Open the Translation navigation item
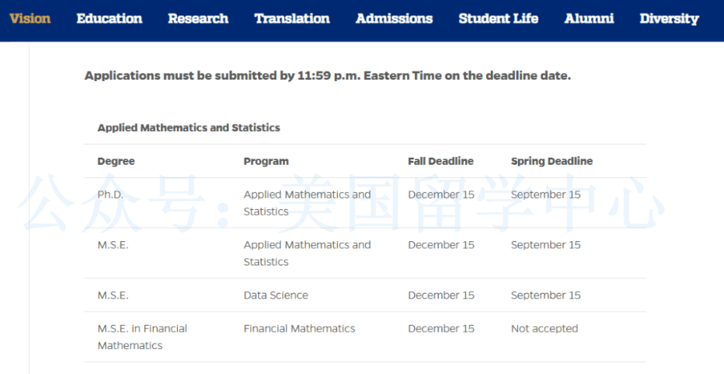 pos(292,18)
